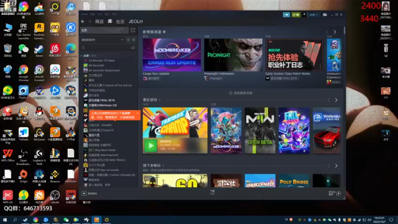This screenshot has height=224, width=398.
Task: Open Origin desktop icon
Action: tap(23, 176)
